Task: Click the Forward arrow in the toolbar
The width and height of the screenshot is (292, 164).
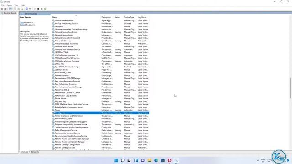Action: (5, 9)
